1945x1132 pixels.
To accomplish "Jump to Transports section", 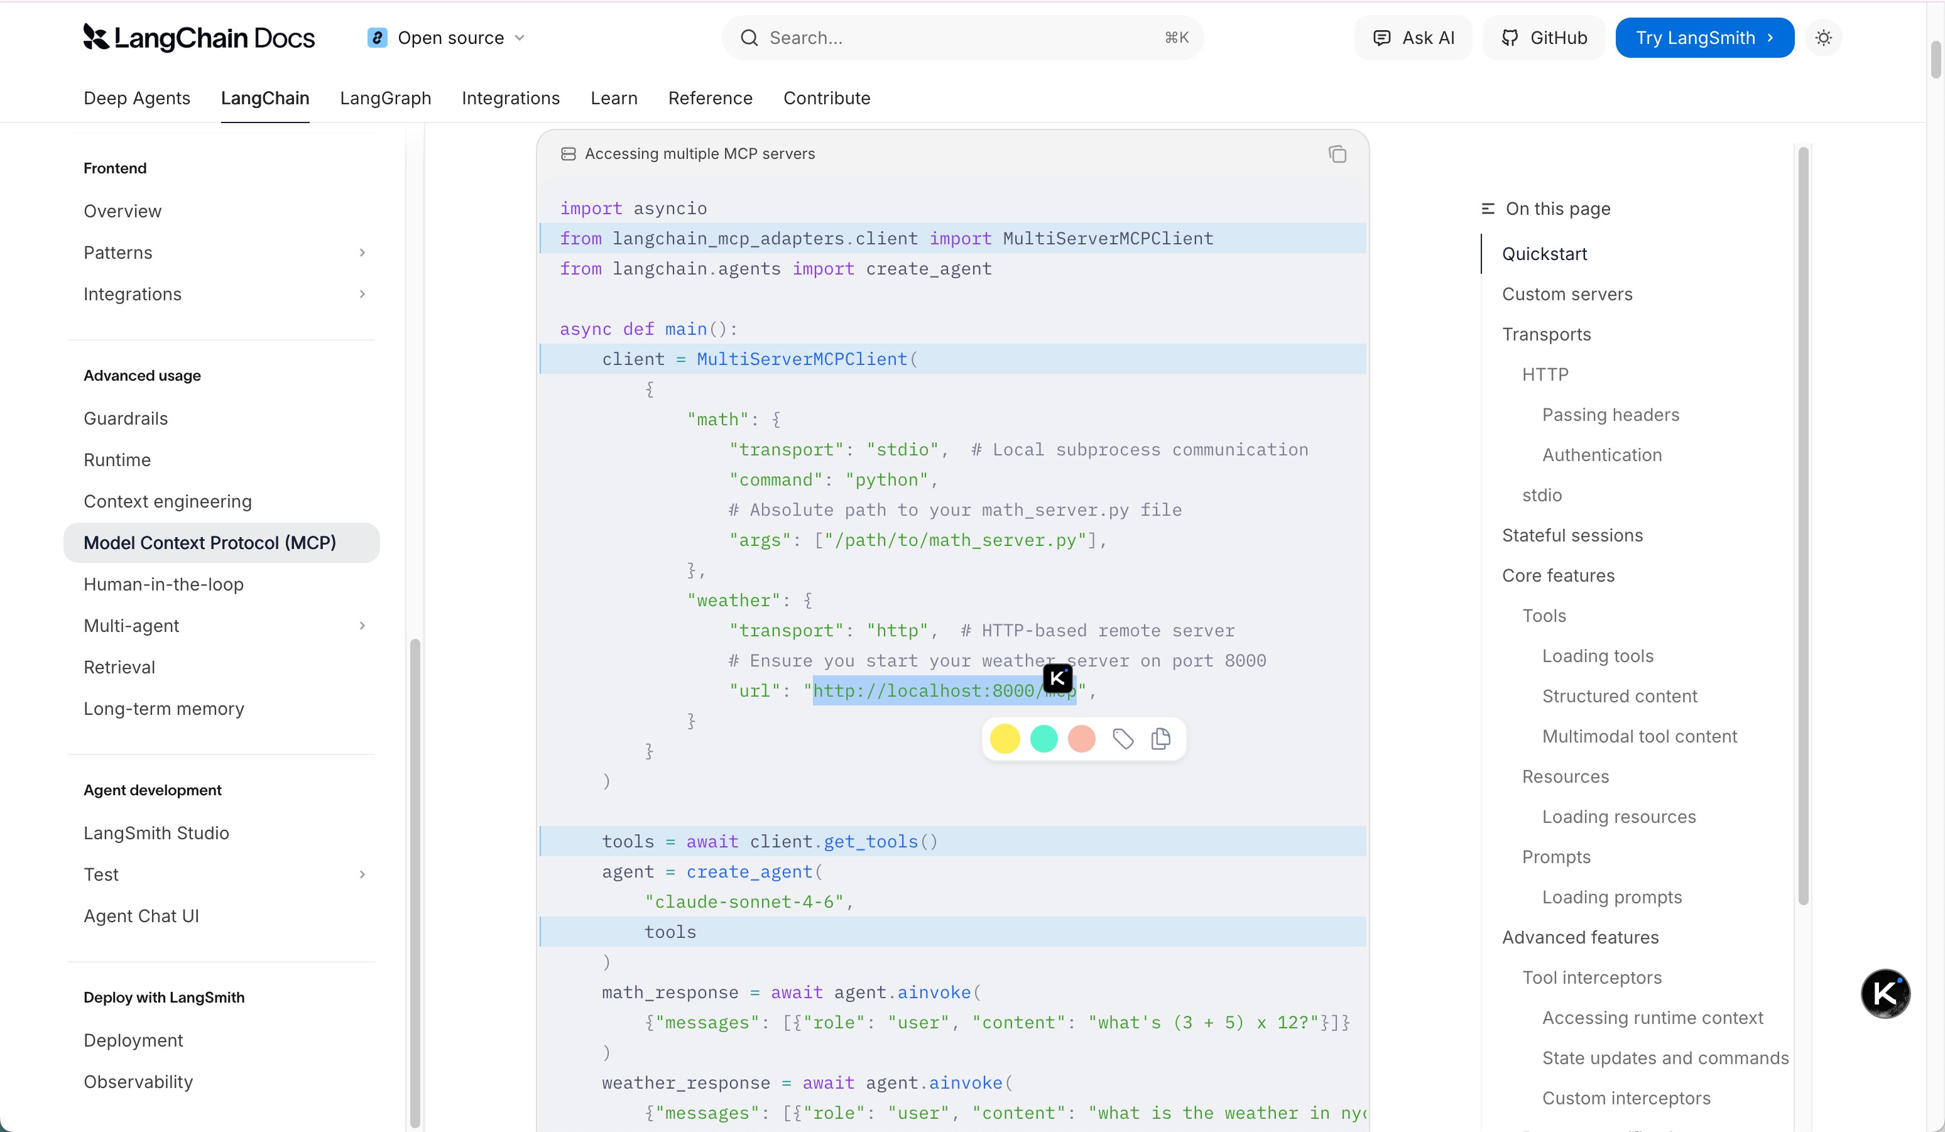I will [1546, 334].
